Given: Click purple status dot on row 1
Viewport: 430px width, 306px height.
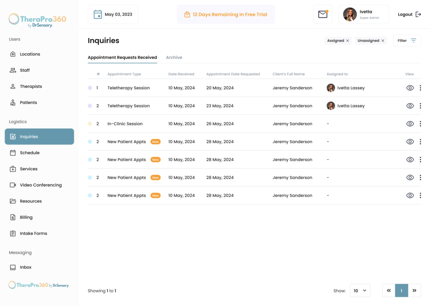Looking at the screenshot, I should [x=90, y=88].
